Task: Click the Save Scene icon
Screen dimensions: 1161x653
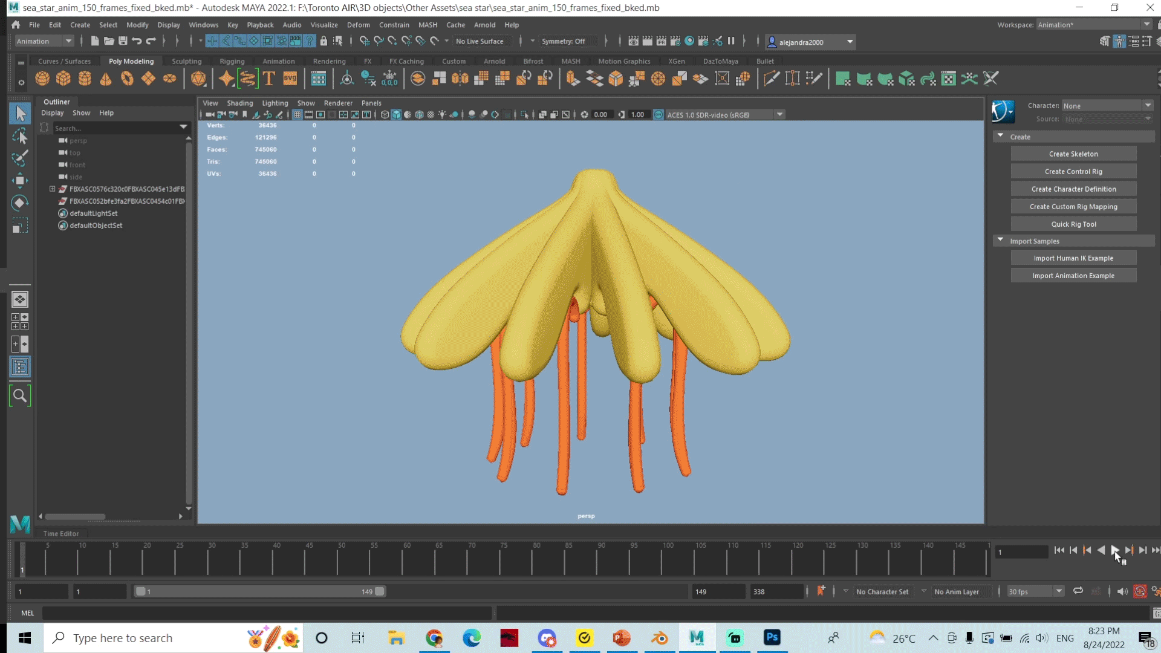Action: [x=123, y=41]
